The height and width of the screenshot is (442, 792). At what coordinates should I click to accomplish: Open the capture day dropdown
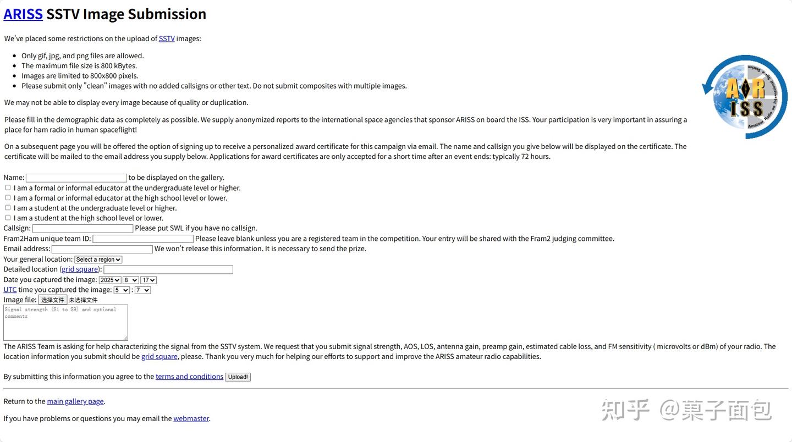(148, 280)
